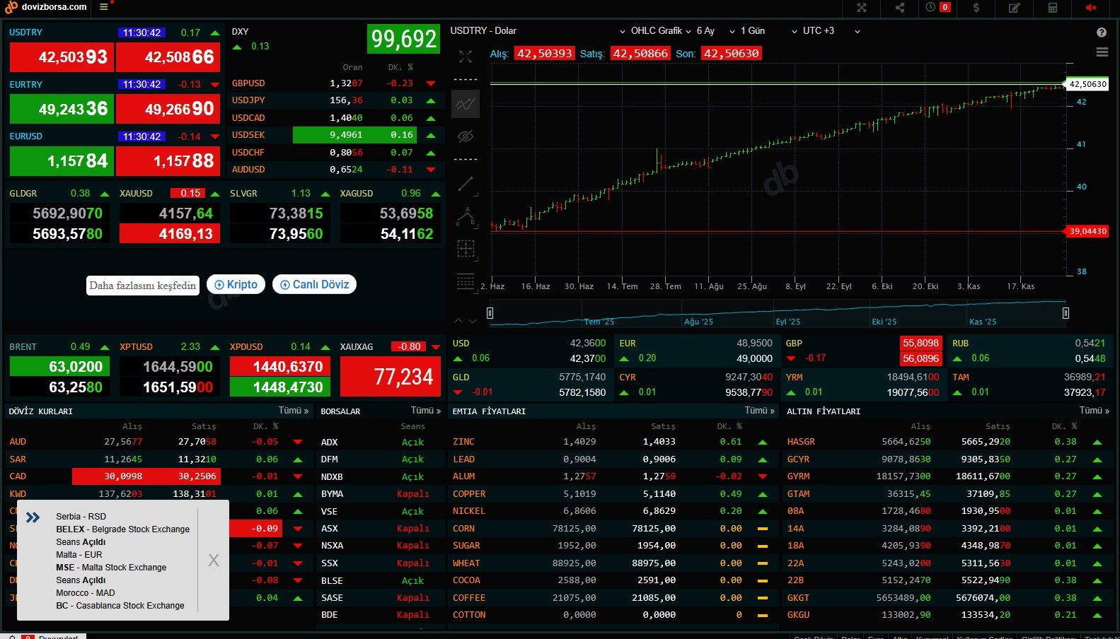The width and height of the screenshot is (1120, 639).
Task: Open the fullscreen icon in top toolbar
Action: (x=862, y=8)
